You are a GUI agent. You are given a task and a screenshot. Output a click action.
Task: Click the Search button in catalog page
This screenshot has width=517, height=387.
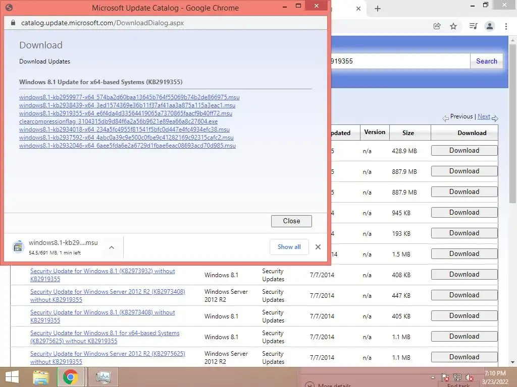coord(486,61)
